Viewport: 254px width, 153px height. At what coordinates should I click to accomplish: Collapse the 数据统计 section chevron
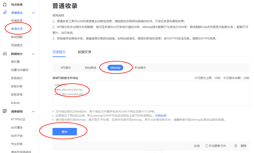click(x=33, y=54)
